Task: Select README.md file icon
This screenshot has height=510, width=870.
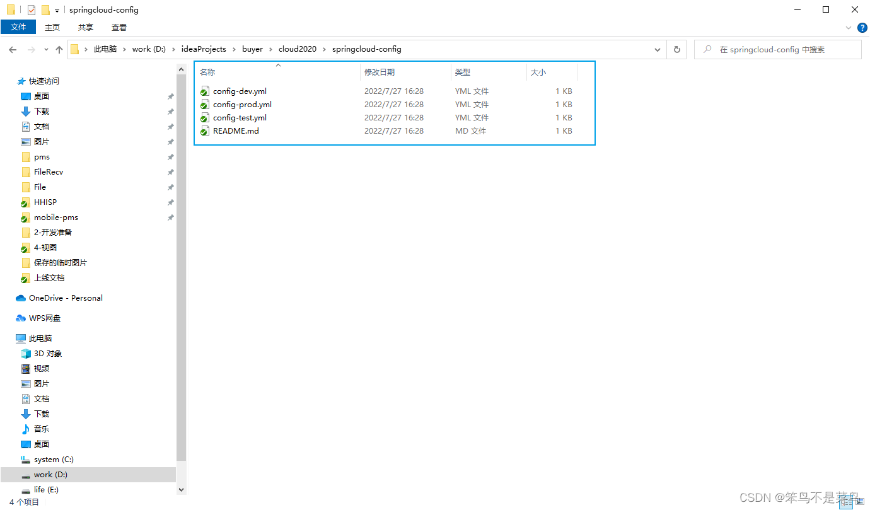Action: [x=204, y=131]
